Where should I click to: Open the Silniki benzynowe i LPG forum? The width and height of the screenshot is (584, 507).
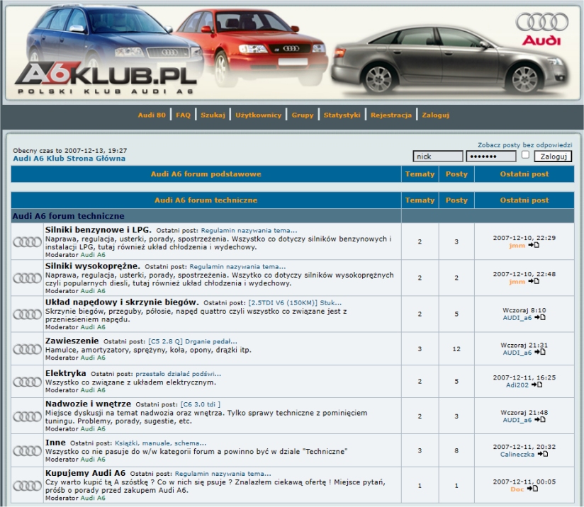pos(99,229)
